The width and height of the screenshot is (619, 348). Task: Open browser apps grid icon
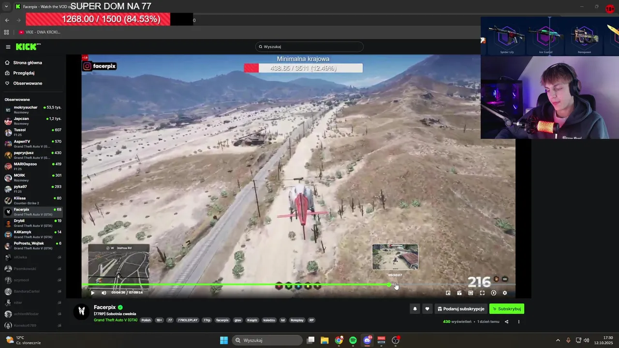[6, 32]
